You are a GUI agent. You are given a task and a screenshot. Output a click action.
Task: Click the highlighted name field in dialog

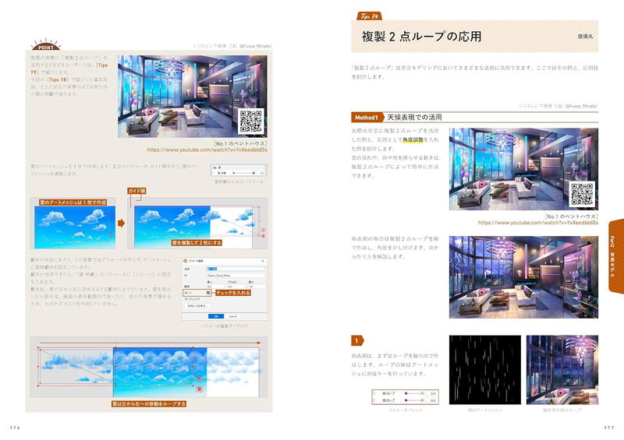236,269
